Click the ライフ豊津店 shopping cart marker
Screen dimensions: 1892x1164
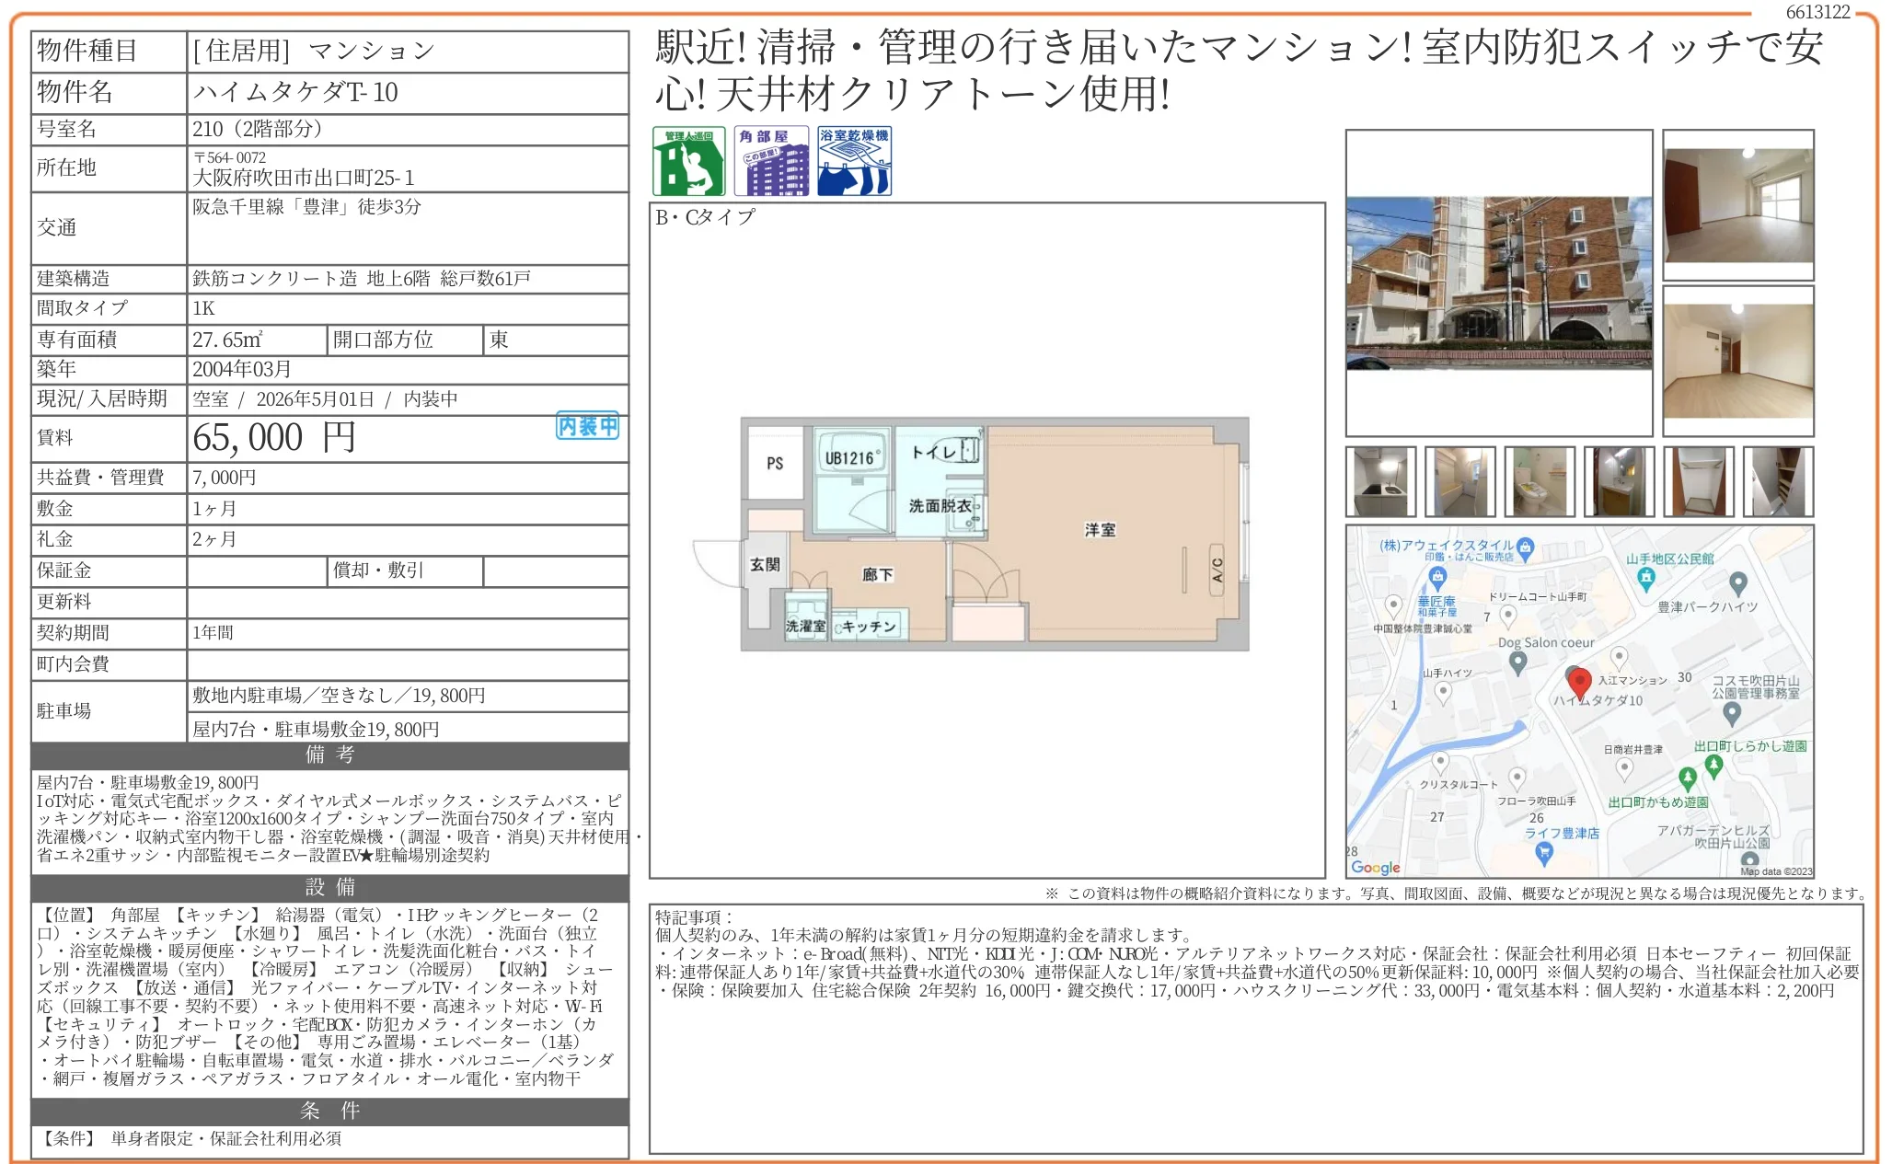(x=1544, y=852)
